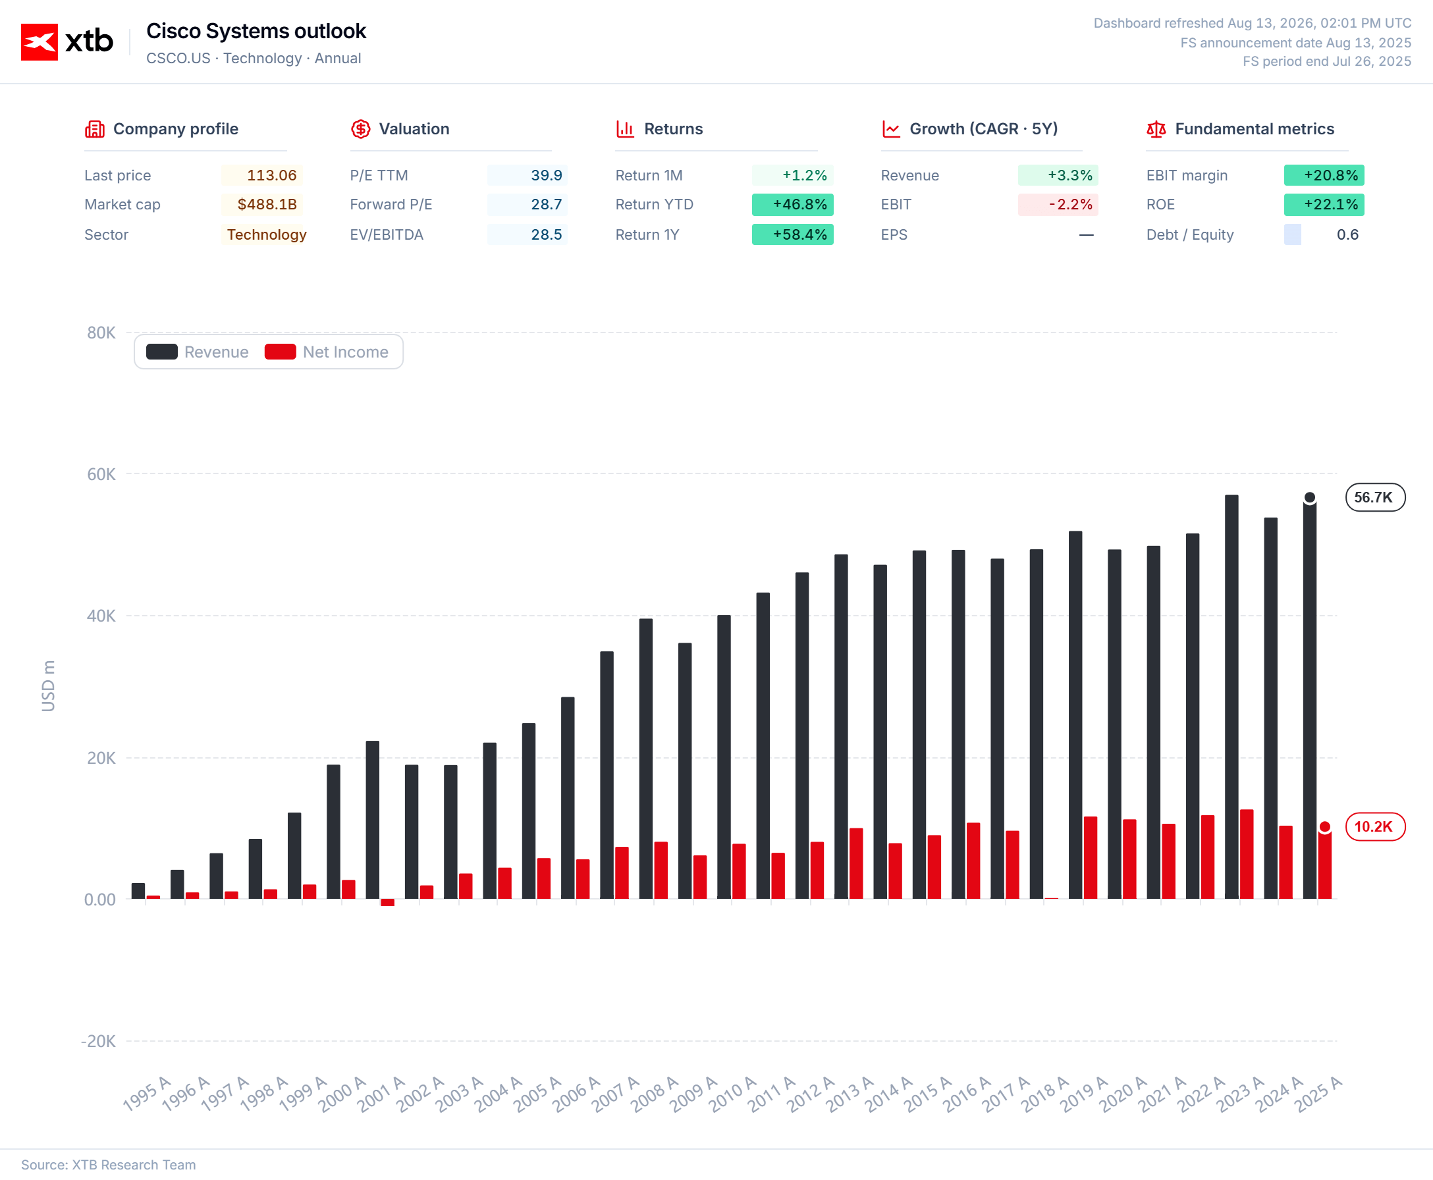Click the 2010 A x-axis label
1433x1180 pixels.
(x=732, y=1094)
